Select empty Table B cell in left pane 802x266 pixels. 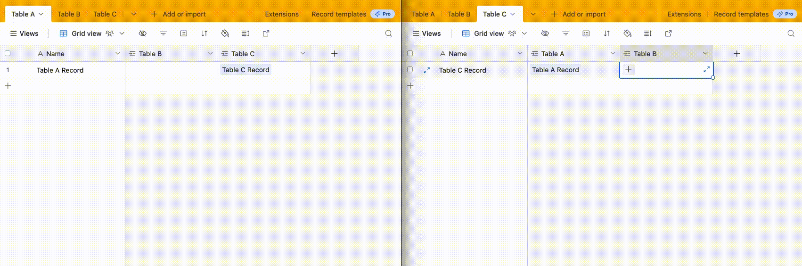pos(172,70)
